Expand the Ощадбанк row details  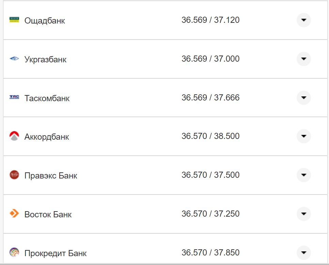point(303,20)
